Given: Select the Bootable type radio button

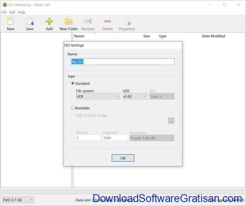Looking at the screenshot, I should tap(73, 108).
